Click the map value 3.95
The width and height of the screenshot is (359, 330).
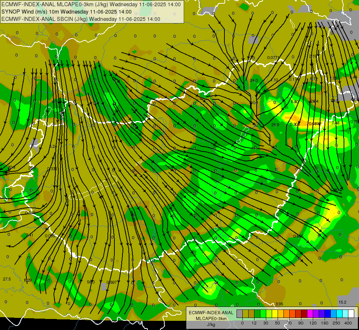[279, 304]
